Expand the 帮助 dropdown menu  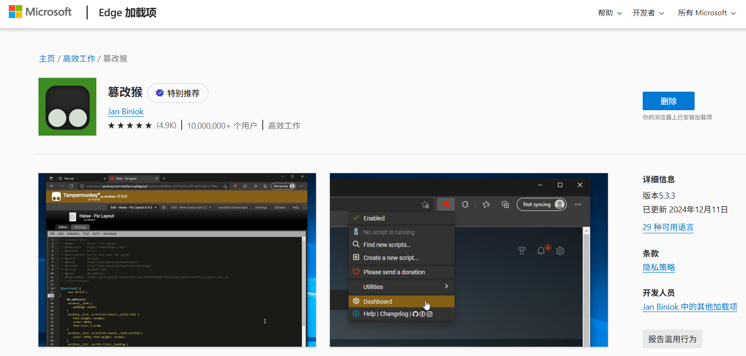point(610,13)
